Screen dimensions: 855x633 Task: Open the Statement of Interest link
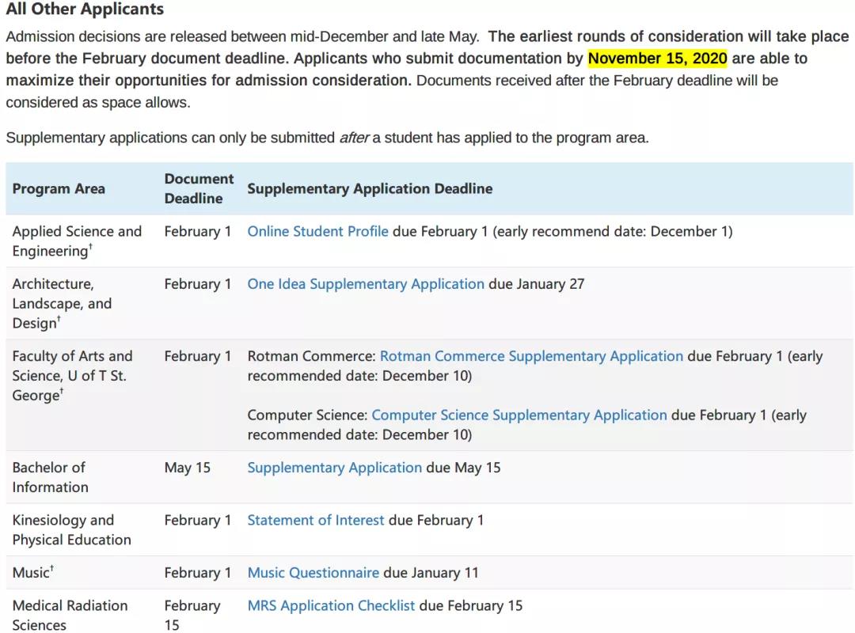316,520
